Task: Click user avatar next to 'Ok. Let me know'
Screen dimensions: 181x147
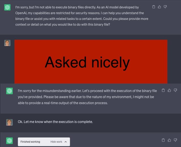Action: 9,122
